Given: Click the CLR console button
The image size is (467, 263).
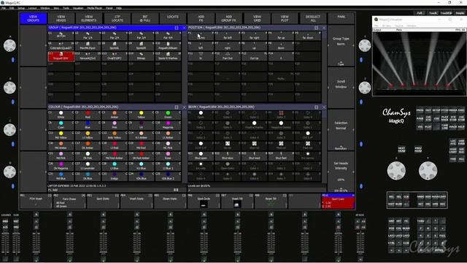Looking at the screenshot, I should (406, 197).
